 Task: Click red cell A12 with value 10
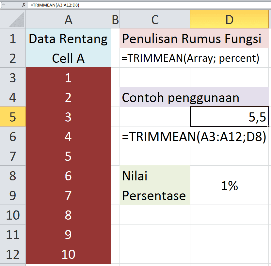[68, 254]
